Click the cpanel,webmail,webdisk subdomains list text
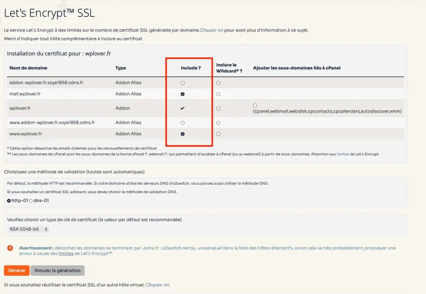This screenshot has width=426, height=294. click(x=327, y=111)
